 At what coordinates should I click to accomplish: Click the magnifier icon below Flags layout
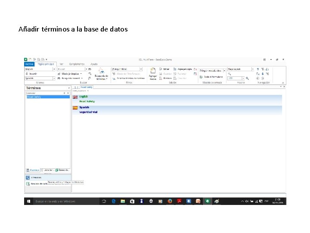[229, 74]
